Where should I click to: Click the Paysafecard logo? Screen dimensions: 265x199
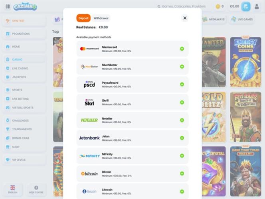(x=89, y=85)
